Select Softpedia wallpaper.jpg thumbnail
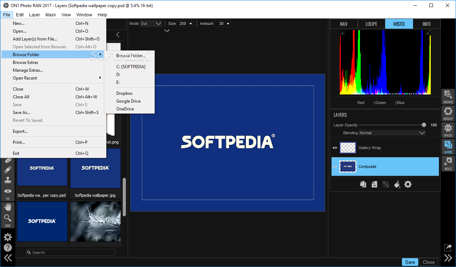Screen dimensions: 456x267 click(x=95, y=168)
